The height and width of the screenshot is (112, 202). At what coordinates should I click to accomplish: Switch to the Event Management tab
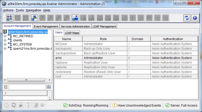coord(46,26)
